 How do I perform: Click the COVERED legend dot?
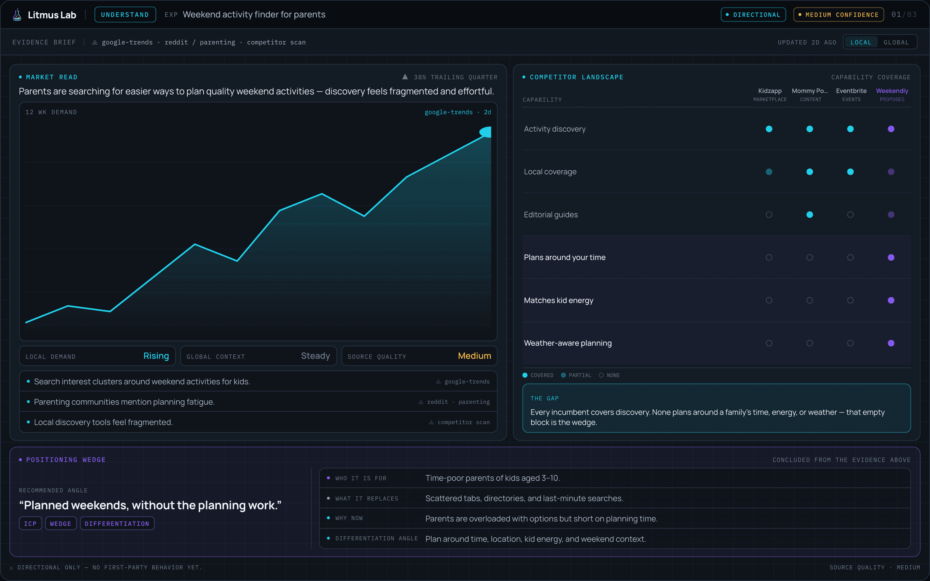pos(525,375)
